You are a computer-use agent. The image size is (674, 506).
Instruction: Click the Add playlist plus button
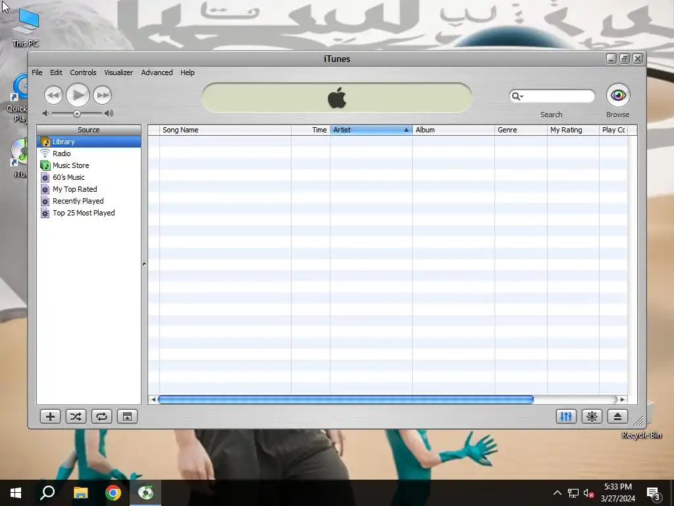(50, 416)
